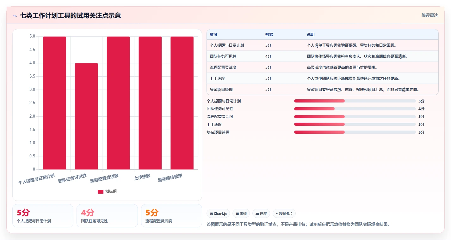
Task: Click the 上手速度 chart bar
Action: click(150, 103)
